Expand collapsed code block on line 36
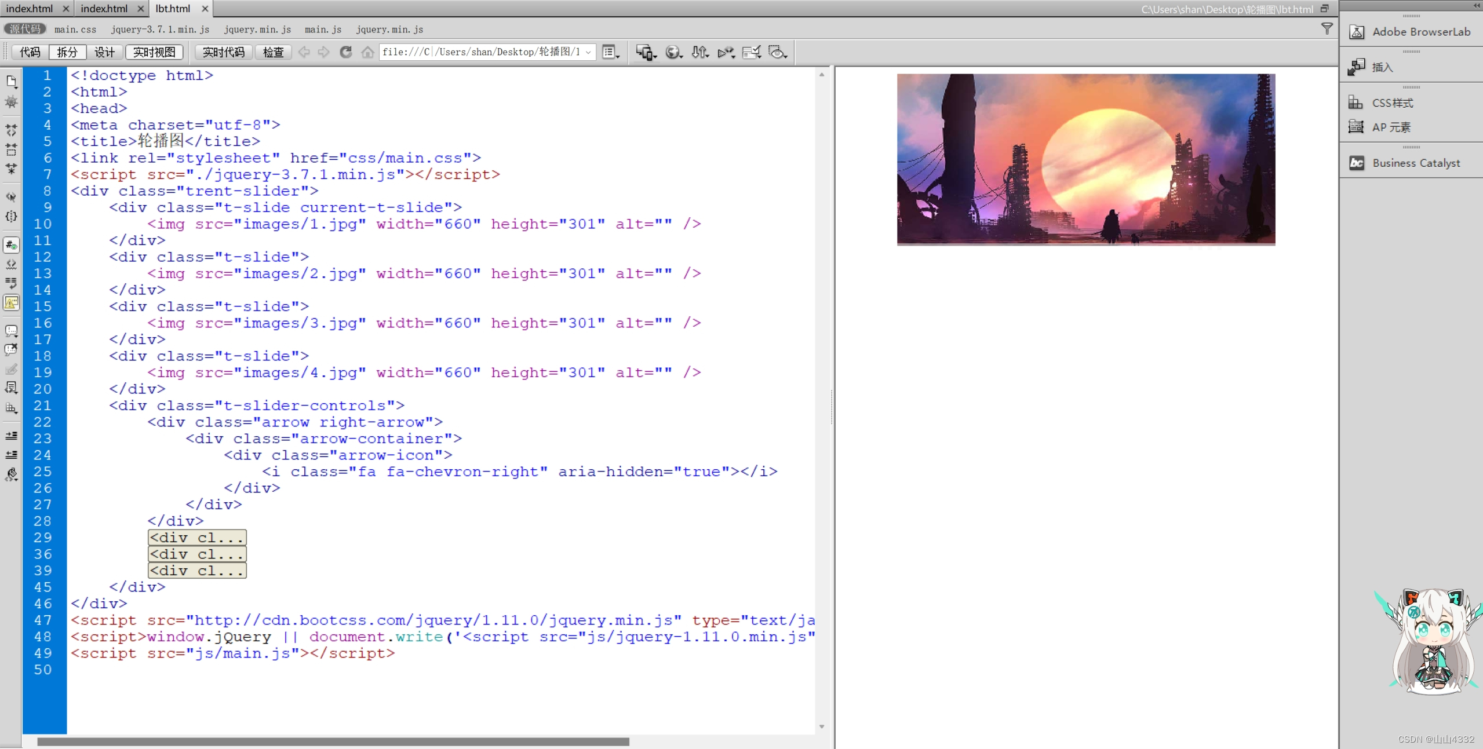This screenshot has height=749, width=1483. tap(197, 554)
